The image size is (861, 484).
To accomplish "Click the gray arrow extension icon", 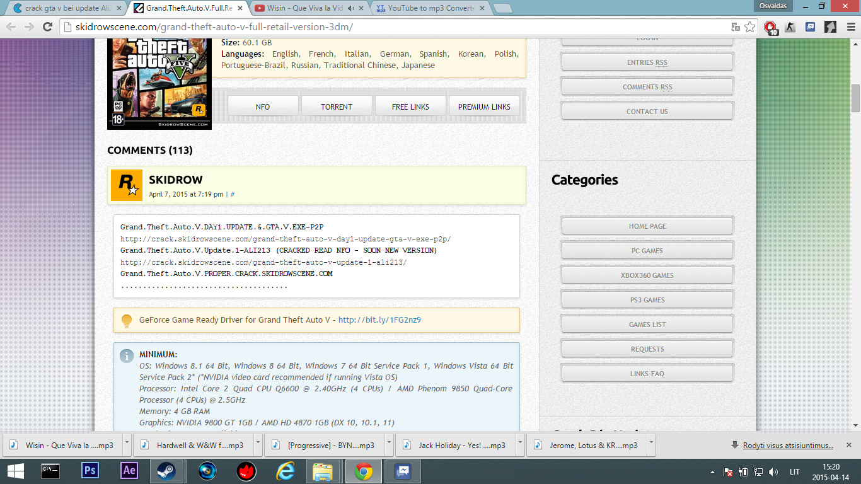I will (x=830, y=27).
